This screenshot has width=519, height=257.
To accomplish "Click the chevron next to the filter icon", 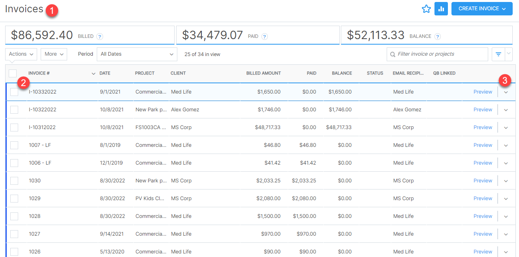I will point(508,54).
